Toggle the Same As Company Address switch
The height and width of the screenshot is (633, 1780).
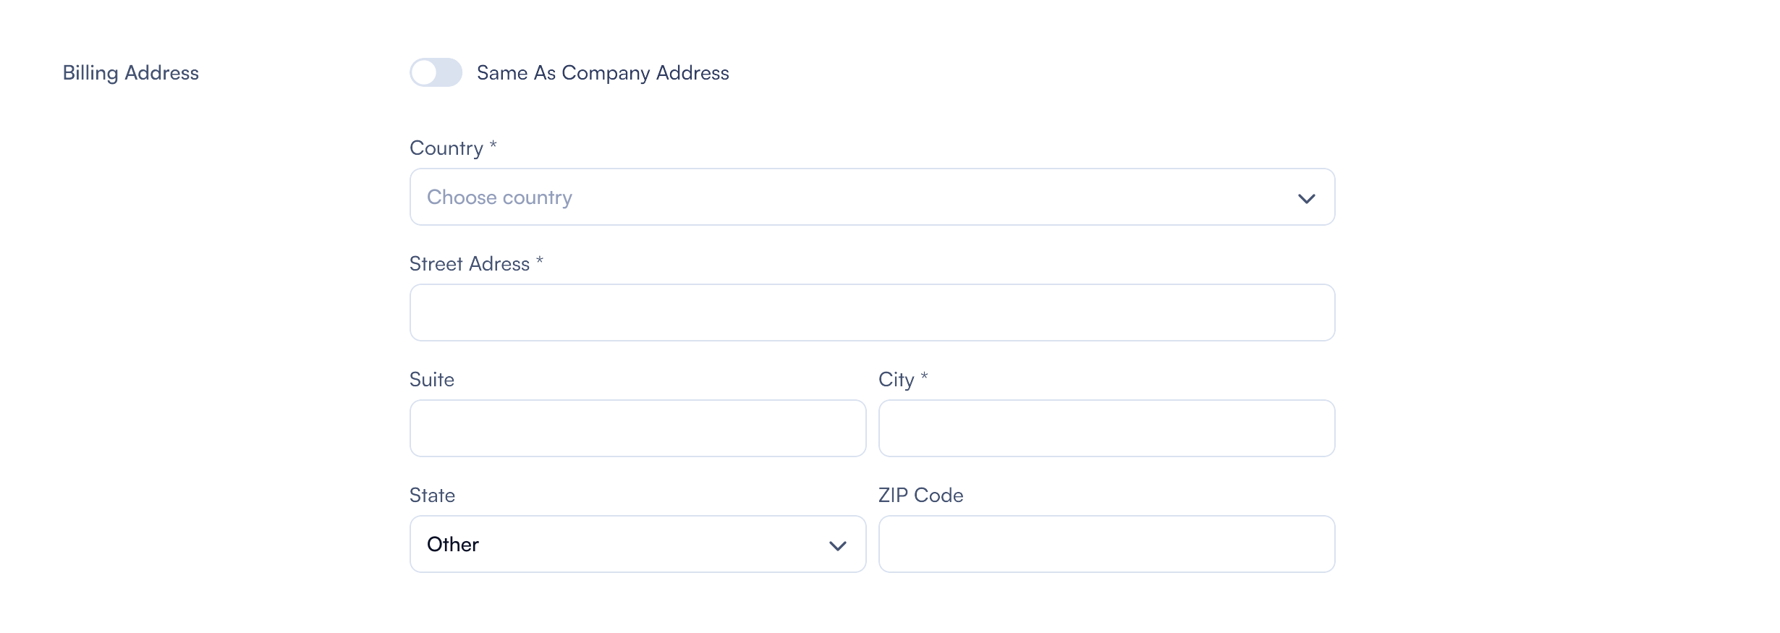click(436, 72)
